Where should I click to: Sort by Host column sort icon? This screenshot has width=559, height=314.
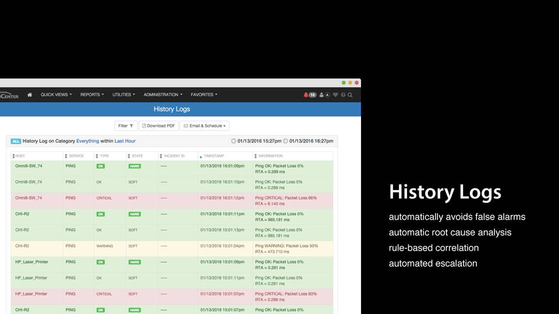(13, 156)
